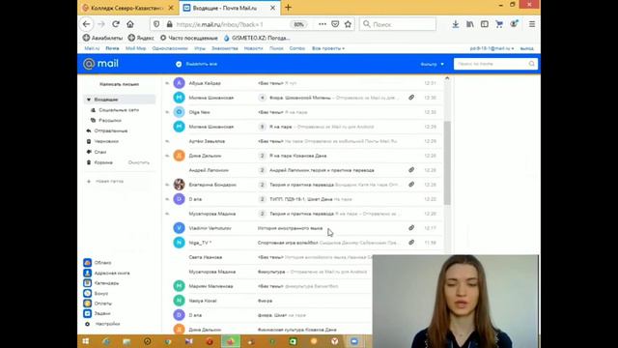Open Yandex browser from the taskbar
This screenshot has width=618, height=348.
point(335,341)
